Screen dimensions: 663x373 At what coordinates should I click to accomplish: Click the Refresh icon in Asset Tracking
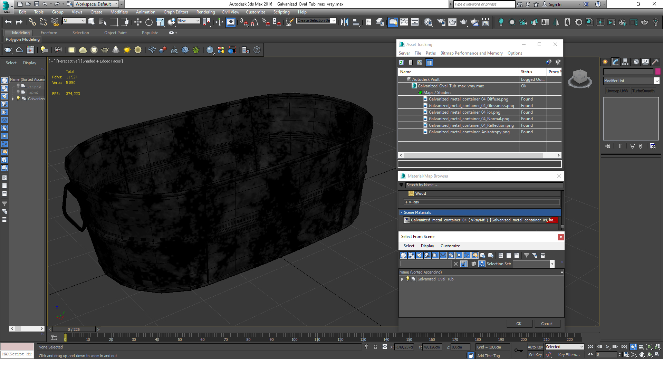(x=401, y=63)
